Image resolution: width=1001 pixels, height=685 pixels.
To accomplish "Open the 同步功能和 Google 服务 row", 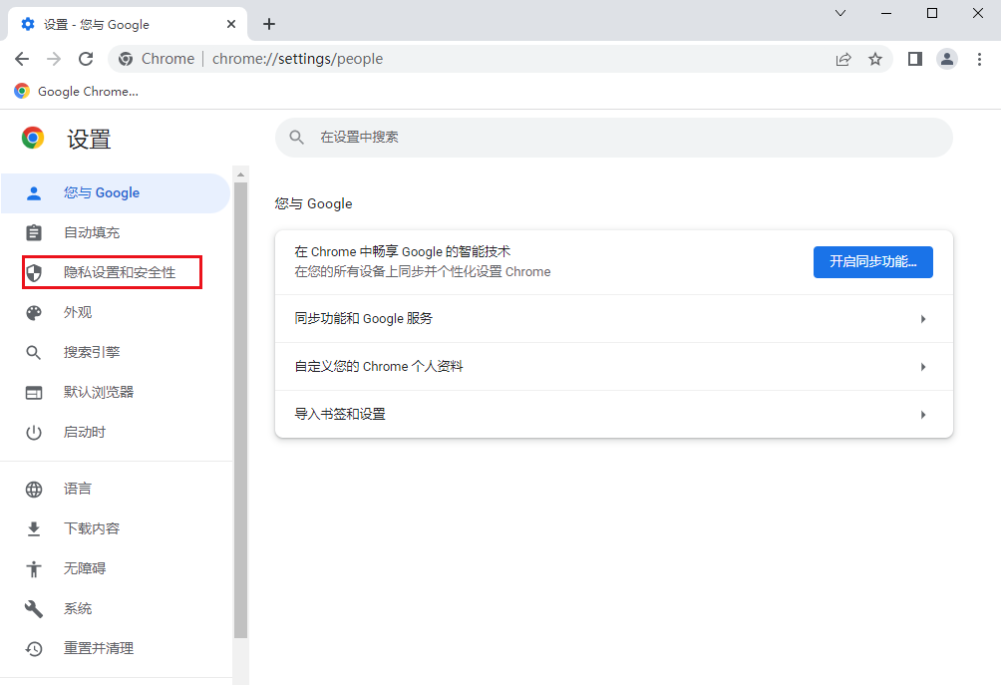I will (613, 318).
